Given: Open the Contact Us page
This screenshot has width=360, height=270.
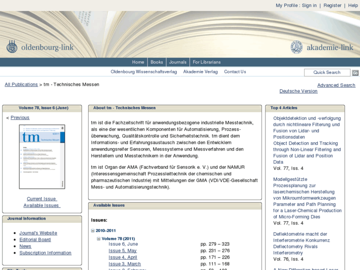Looking at the screenshot, I should [235, 72].
